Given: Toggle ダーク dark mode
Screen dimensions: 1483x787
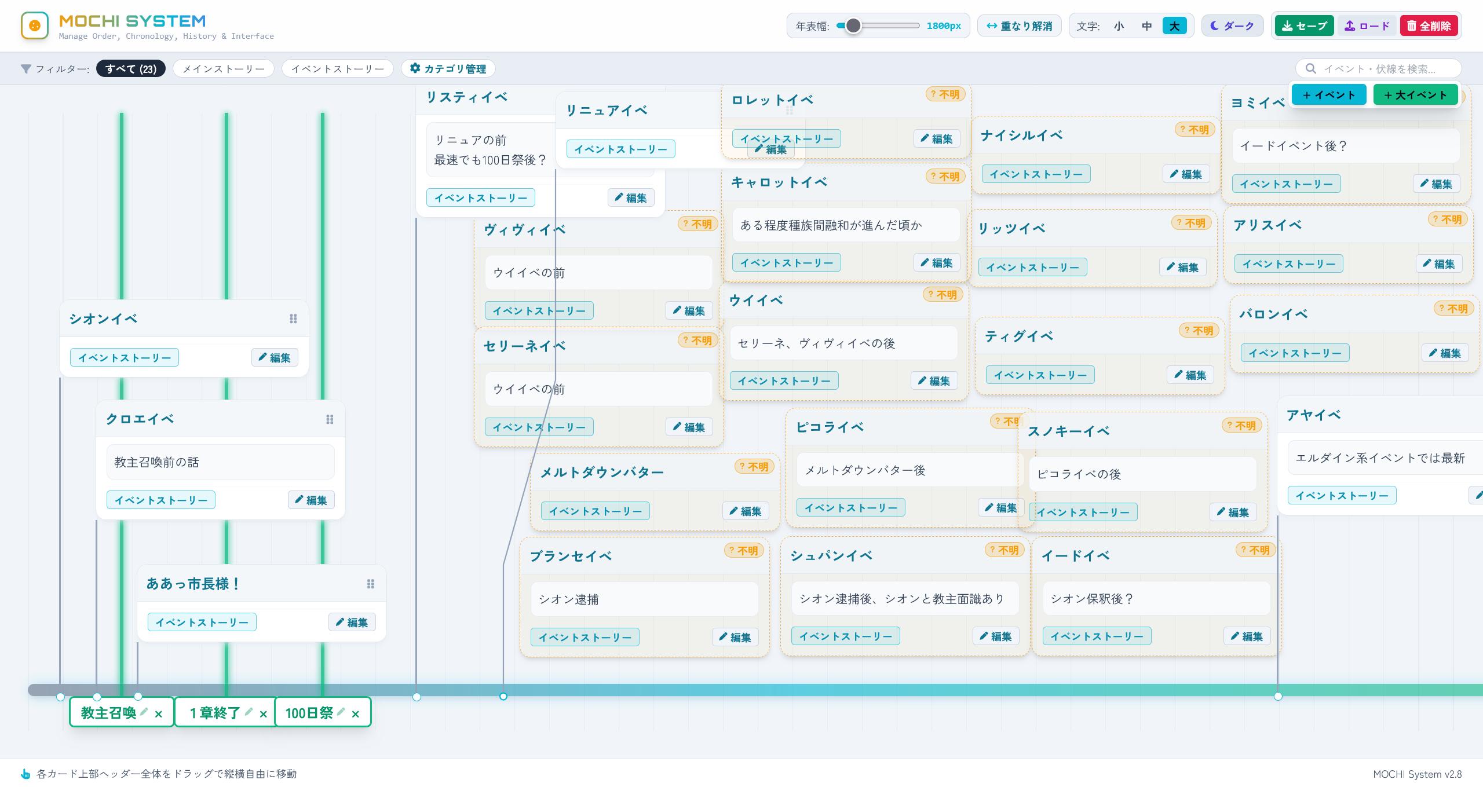Looking at the screenshot, I should point(1232,26).
